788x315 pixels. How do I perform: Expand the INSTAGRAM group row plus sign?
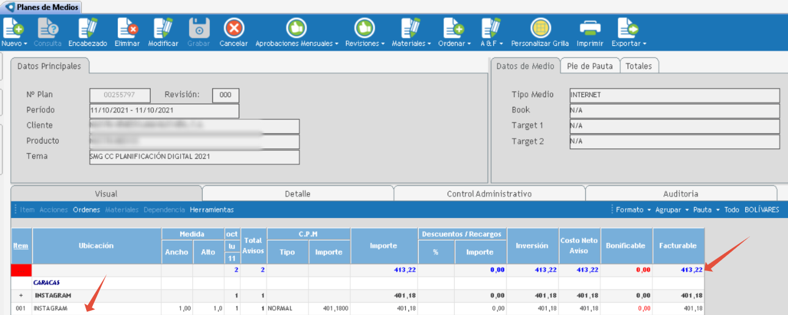21,295
